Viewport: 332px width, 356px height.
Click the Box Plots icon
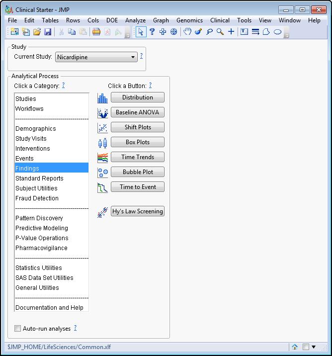(102, 143)
